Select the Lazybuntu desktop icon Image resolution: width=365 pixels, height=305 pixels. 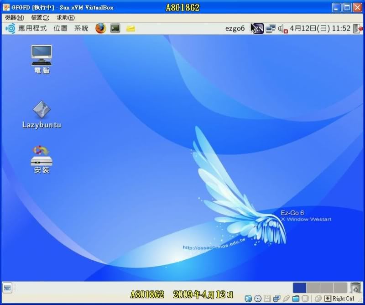42,115
